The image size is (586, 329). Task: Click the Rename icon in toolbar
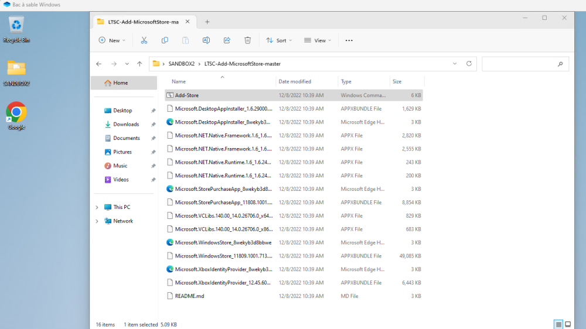[x=206, y=40]
